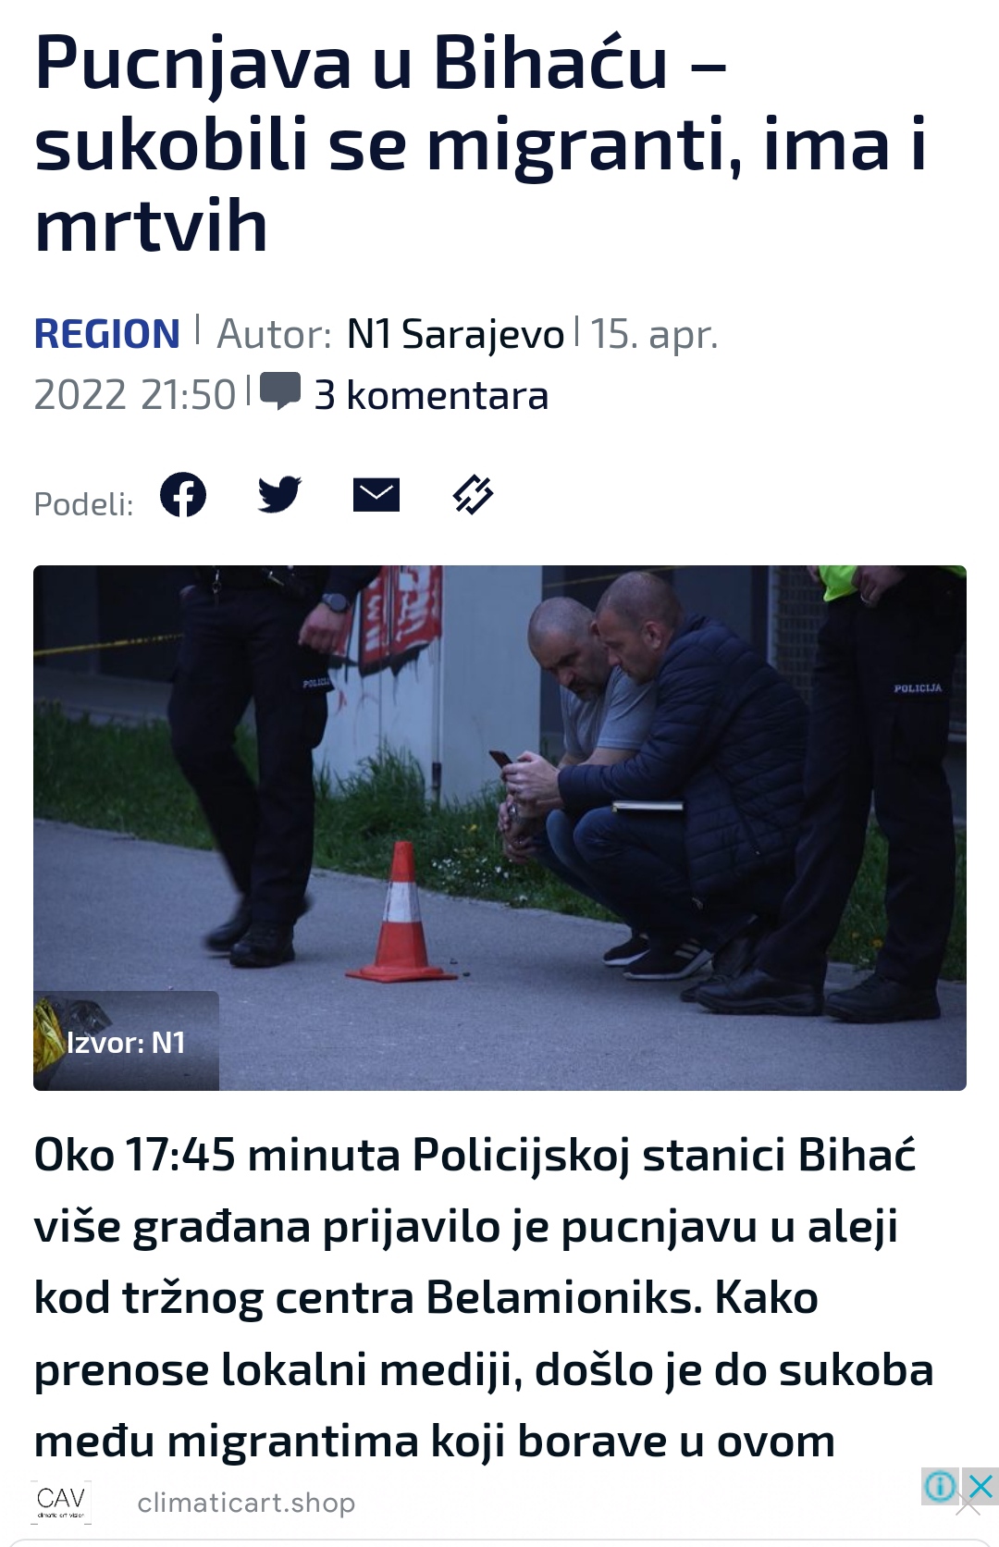Open climaticart.shop advertisement link
This screenshot has width=999, height=1547.
pos(246,1503)
